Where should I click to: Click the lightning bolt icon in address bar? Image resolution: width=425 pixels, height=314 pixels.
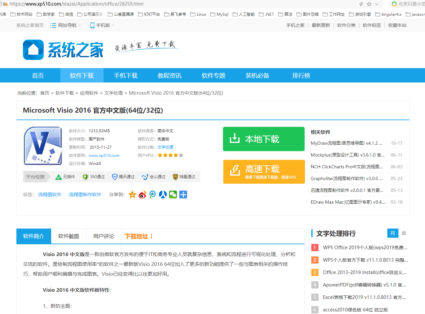pyautogui.click(x=361, y=4)
